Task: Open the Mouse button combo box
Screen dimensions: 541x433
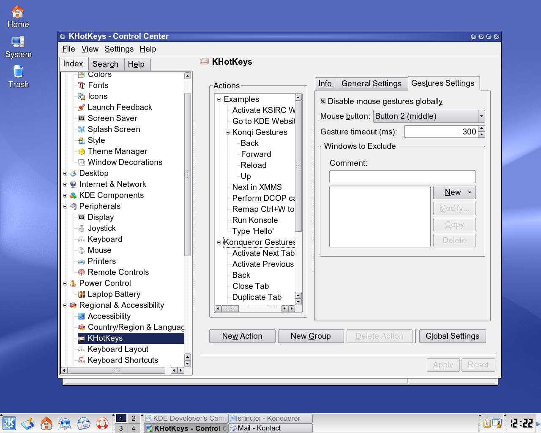Action: [x=429, y=116]
